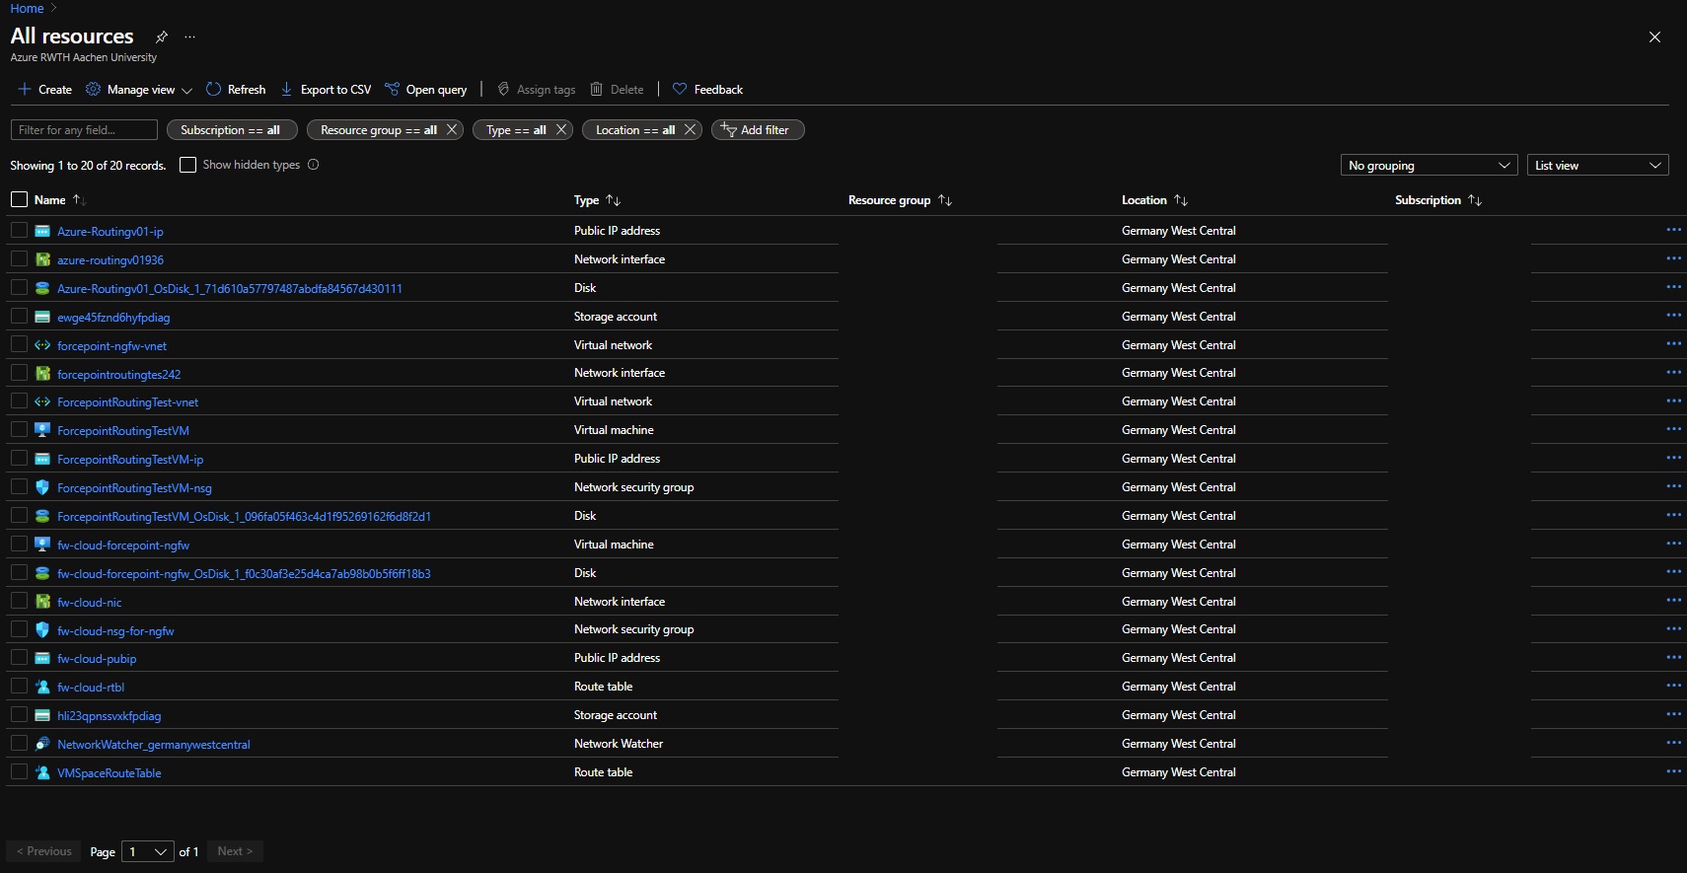Close the All resources blade
Screen dimensions: 1687x873
point(1654,36)
